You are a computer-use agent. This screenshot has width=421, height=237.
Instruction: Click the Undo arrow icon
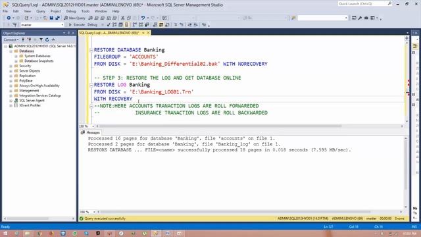click(143, 18)
